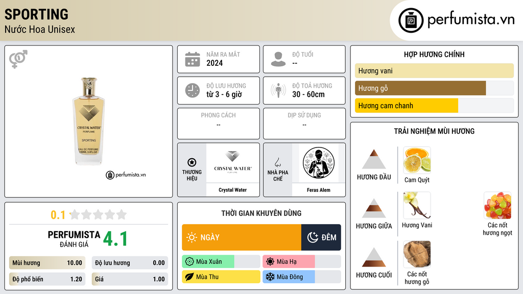Viewport: 523px width, 294px height.
Task: Click the SPORTING title heading
Action: tap(36, 14)
